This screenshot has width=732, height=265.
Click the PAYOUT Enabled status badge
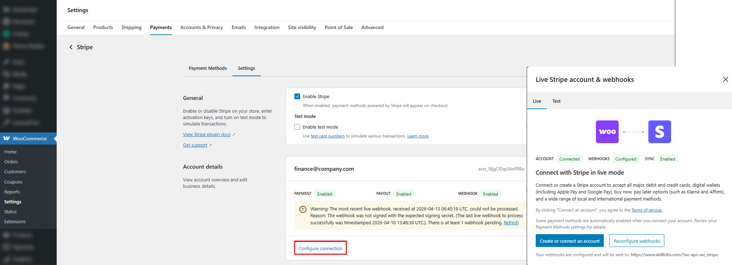(404, 194)
